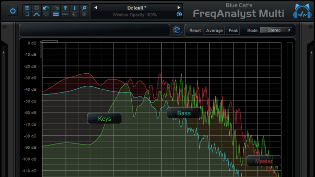This screenshot has height=177, width=315.
Task: Click the window opacity knob icon
Action: point(179,14)
